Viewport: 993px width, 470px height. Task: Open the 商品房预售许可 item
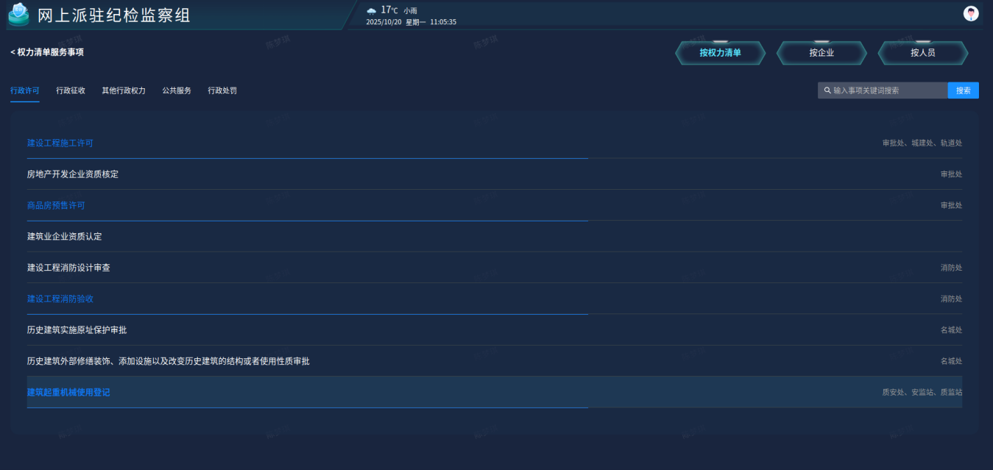[x=56, y=206]
